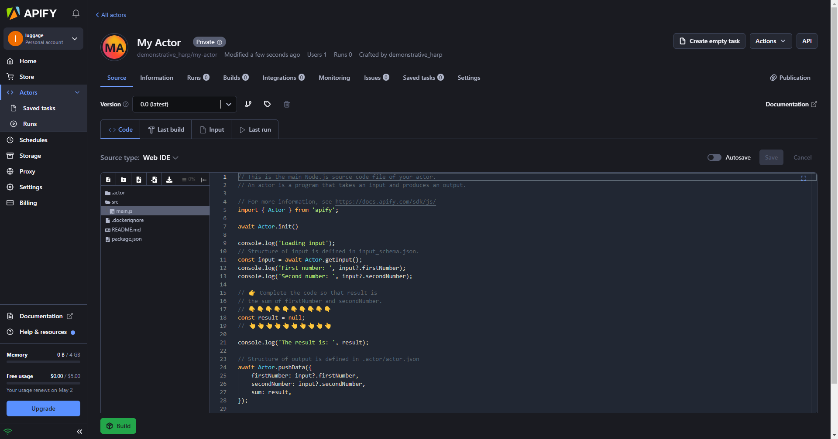This screenshot has height=439, width=838.
Task: Change Source type Web IDE dropdown
Action: tap(161, 158)
